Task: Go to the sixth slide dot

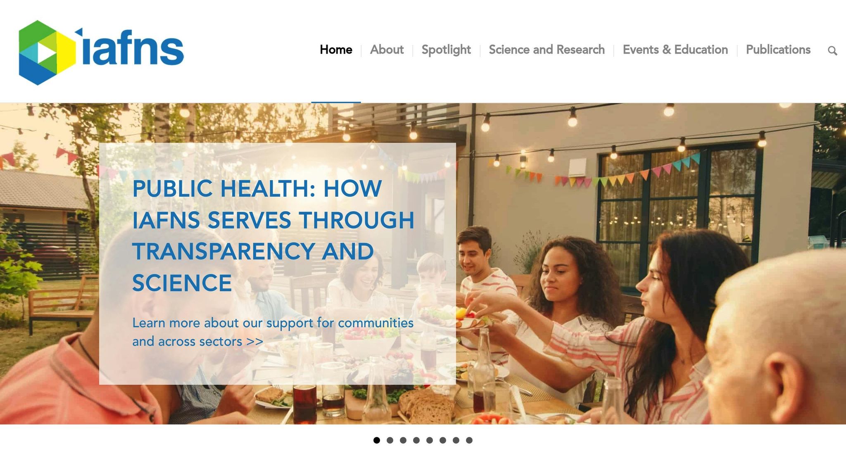Action: click(443, 440)
